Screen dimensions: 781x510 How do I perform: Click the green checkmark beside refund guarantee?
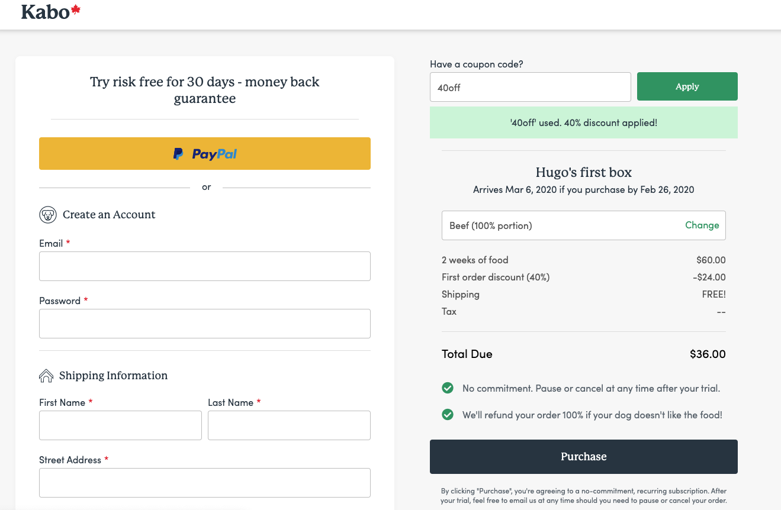pyautogui.click(x=448, y=415)
